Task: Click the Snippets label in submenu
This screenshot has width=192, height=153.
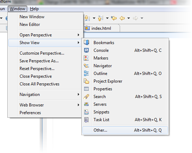Action: 101,112
